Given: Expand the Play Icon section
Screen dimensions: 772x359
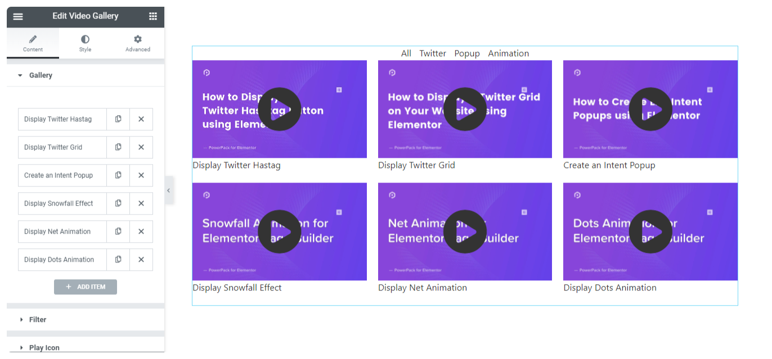Looking at the screenshot, I should coord(44,347).
